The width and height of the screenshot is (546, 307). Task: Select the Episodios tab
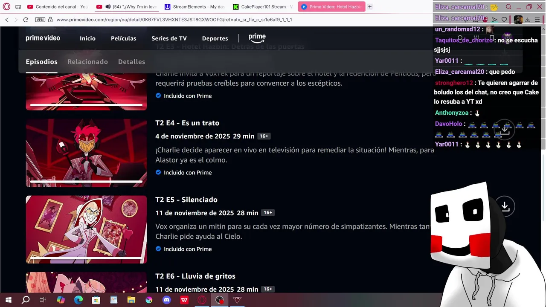coord(41,62)
